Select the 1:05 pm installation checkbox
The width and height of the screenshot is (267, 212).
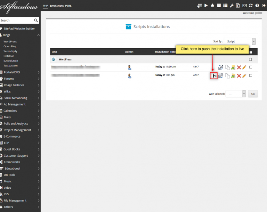coord(250,75)
